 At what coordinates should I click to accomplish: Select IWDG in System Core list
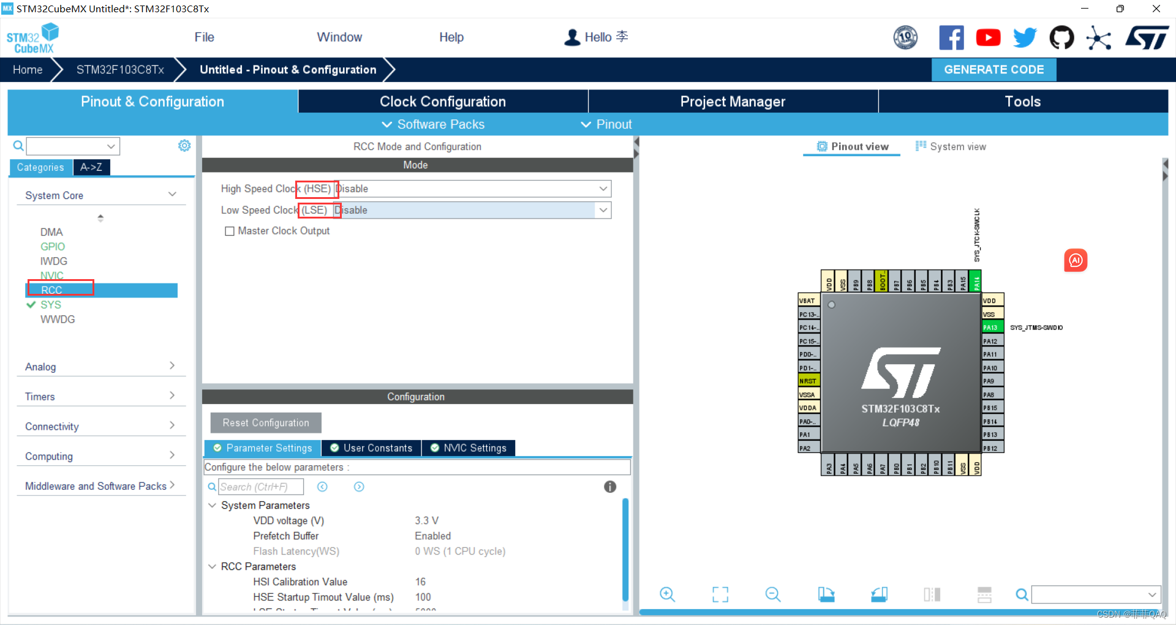(54, 261)
